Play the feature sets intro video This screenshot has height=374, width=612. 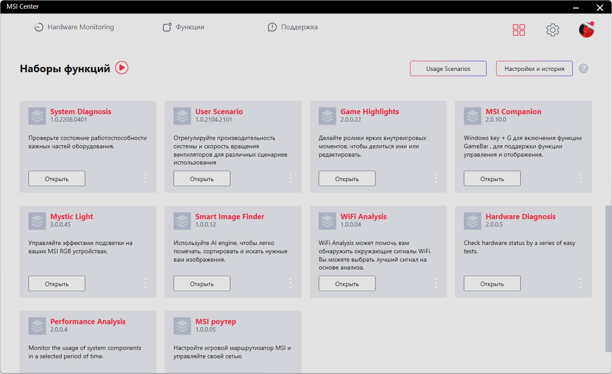tap(122, 68)
